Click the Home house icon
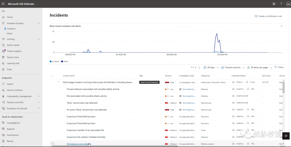The image size is (291, 147). click(x=3, y=17)
